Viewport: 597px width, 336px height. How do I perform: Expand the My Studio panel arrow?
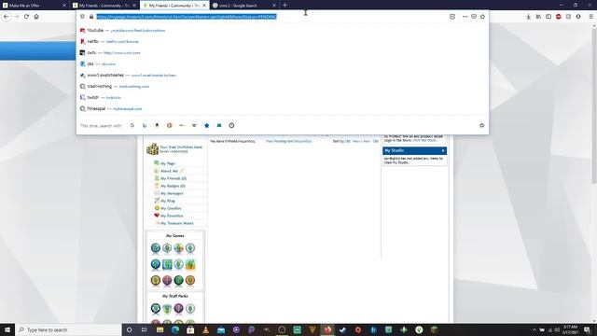pos(443,151)
